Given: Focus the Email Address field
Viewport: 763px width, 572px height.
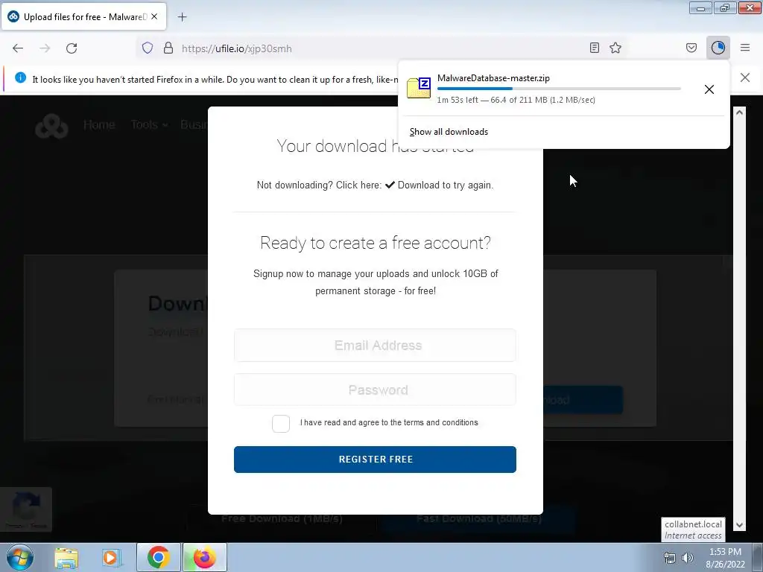Looking at the screenshot, I should pyautogui.click(x=376, y=346).
